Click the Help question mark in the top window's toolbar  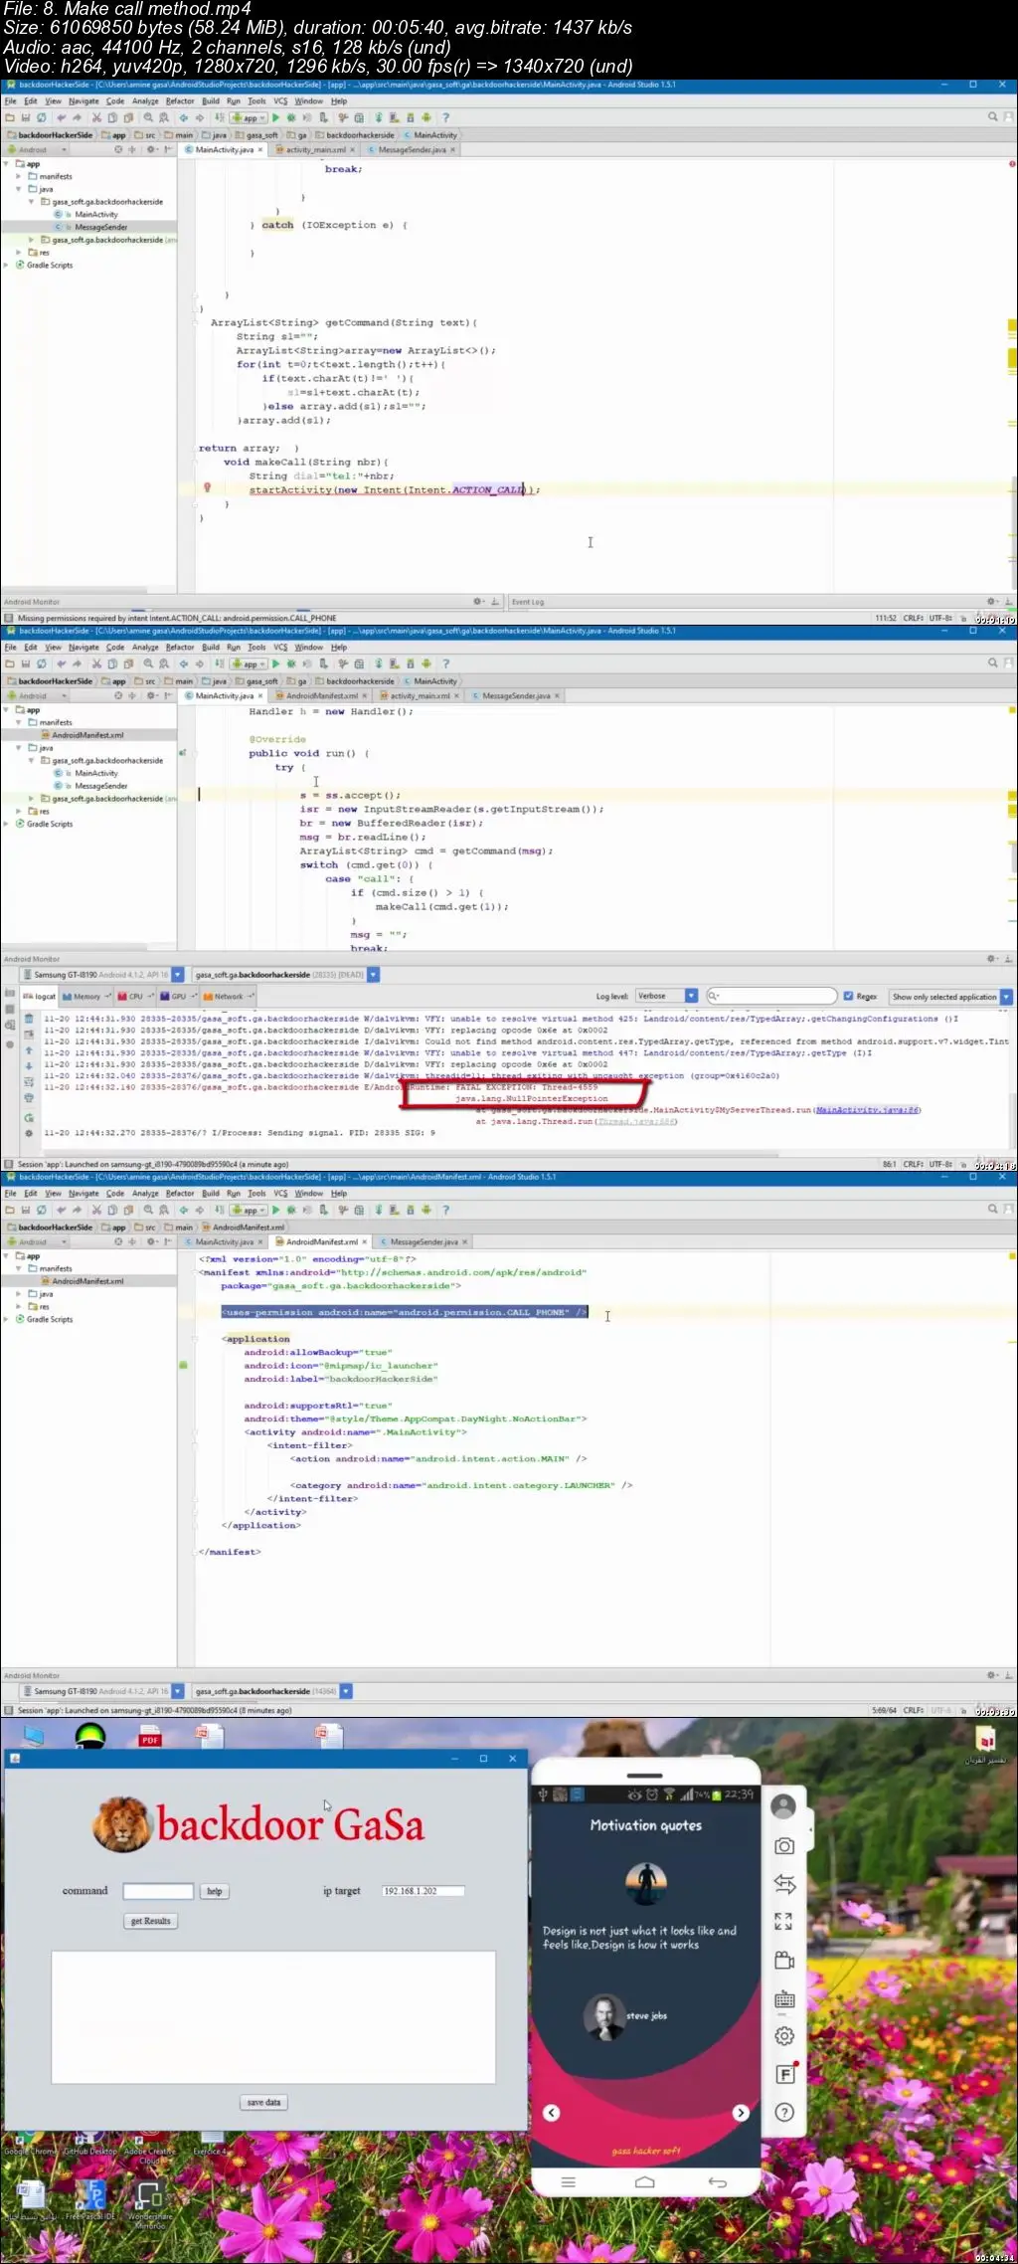tap(445, 118)
